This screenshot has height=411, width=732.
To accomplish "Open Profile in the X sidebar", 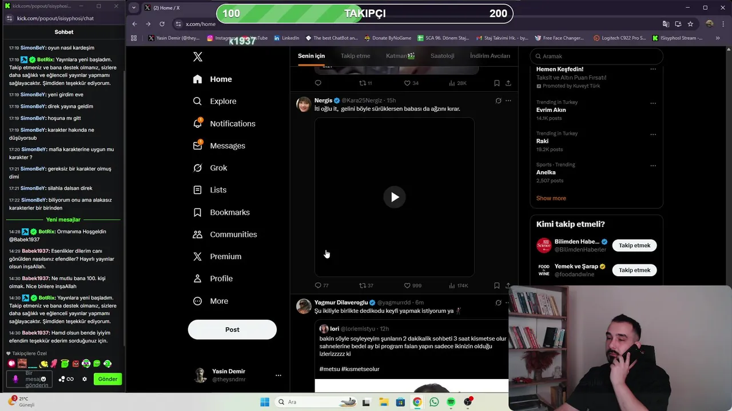I will pos(213,279).
